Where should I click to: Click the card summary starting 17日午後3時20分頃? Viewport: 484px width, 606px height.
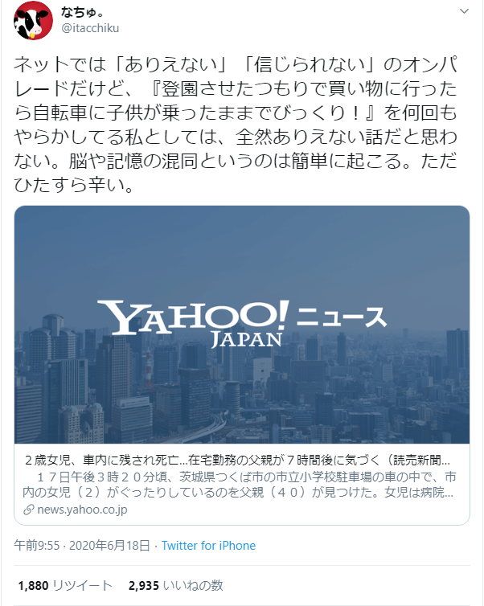pyautogui.click(x=240, y=485)
